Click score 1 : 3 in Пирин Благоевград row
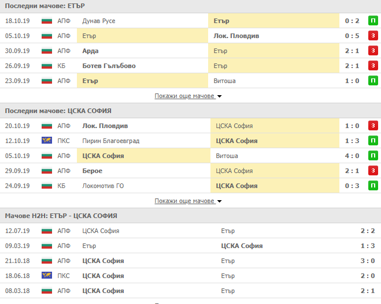This screenshot has height=304, width=381. click(x=352, y=141)
